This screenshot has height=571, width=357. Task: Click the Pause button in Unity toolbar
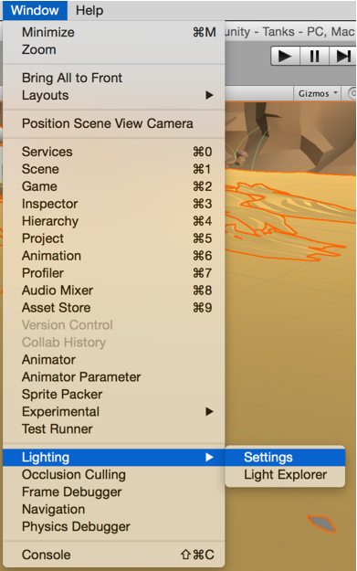coord(314,56)
